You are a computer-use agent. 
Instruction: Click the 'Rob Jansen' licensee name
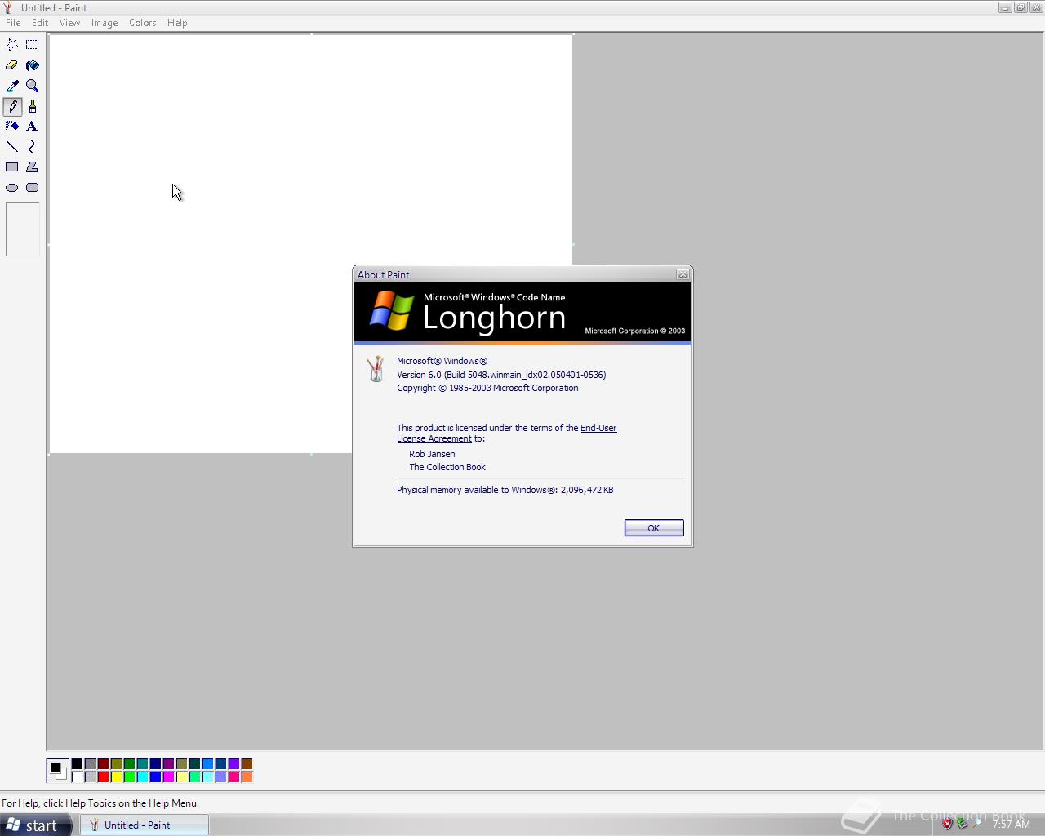[x=432, y=454]
